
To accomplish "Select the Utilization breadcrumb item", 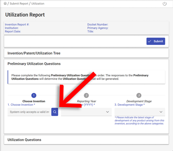I will 38,4.
